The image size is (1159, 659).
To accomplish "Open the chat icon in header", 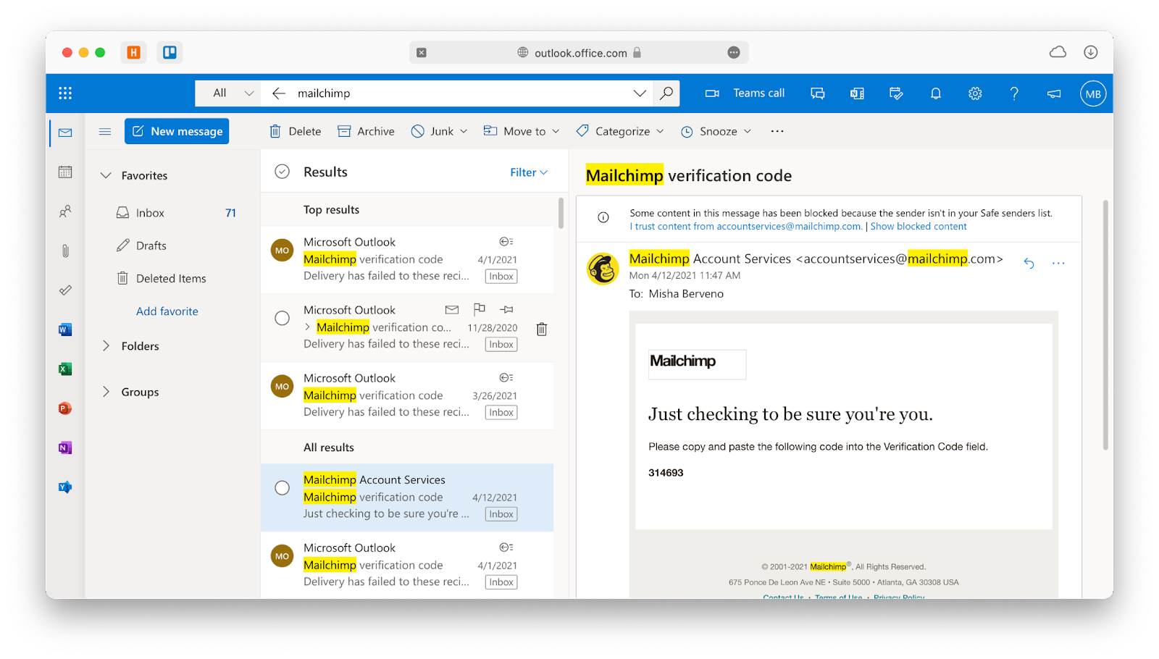I will tap(818, 93).
